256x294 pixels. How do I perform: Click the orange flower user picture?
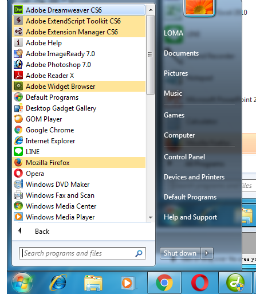coord(199,7)
